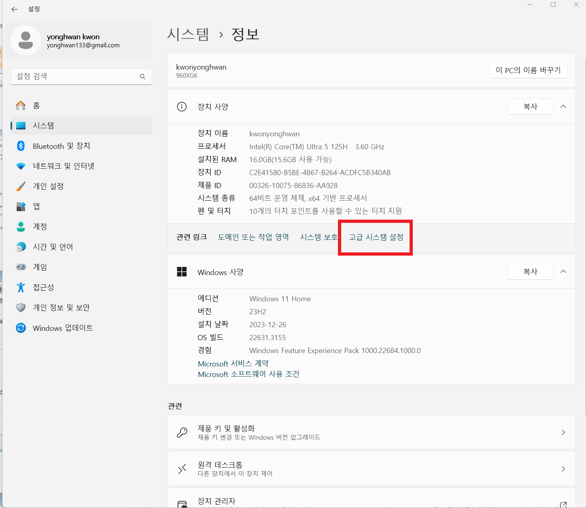Collapse the 장치 사양 section chevron

tap(563, 106)
